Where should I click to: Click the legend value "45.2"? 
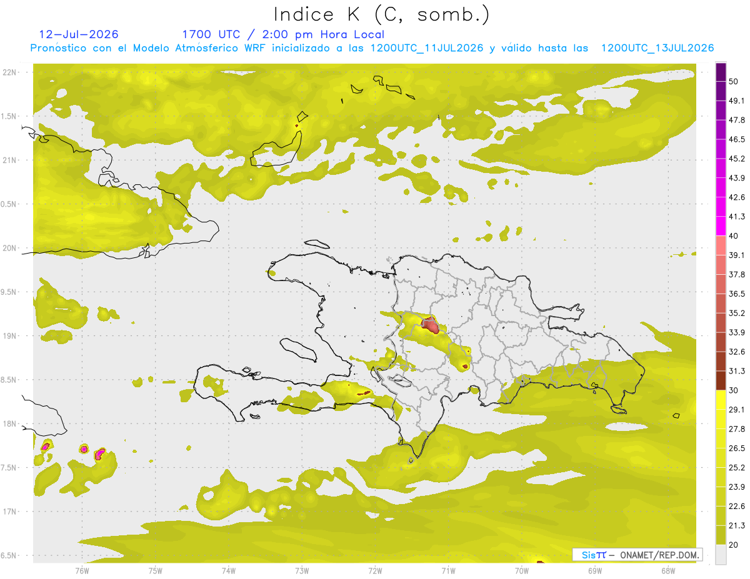(737, 159)
